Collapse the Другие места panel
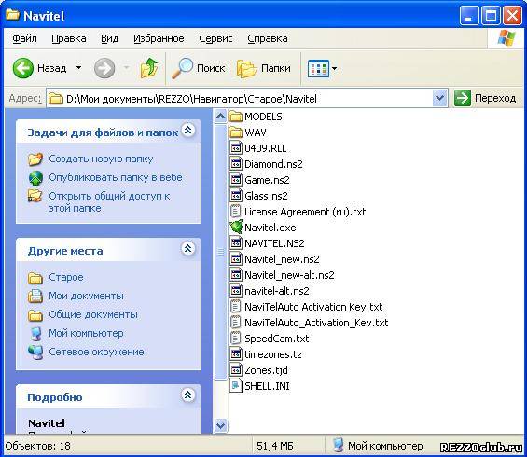The width and height of the screenshot is (527, 457). click(x=187, y=249)
